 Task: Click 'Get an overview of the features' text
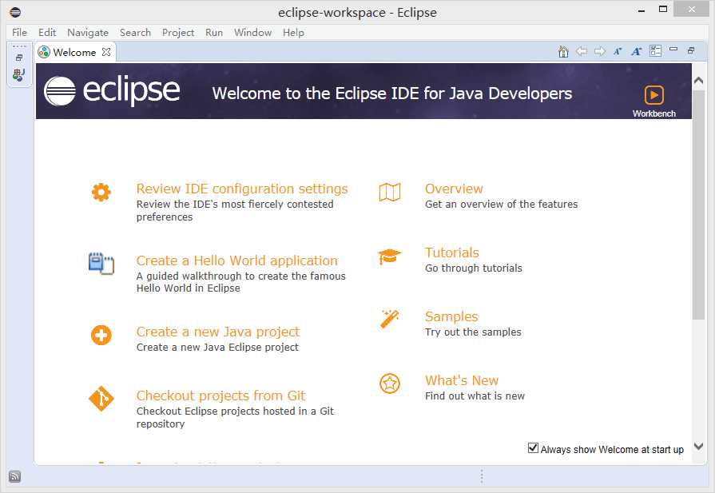(x=501, y=204)
